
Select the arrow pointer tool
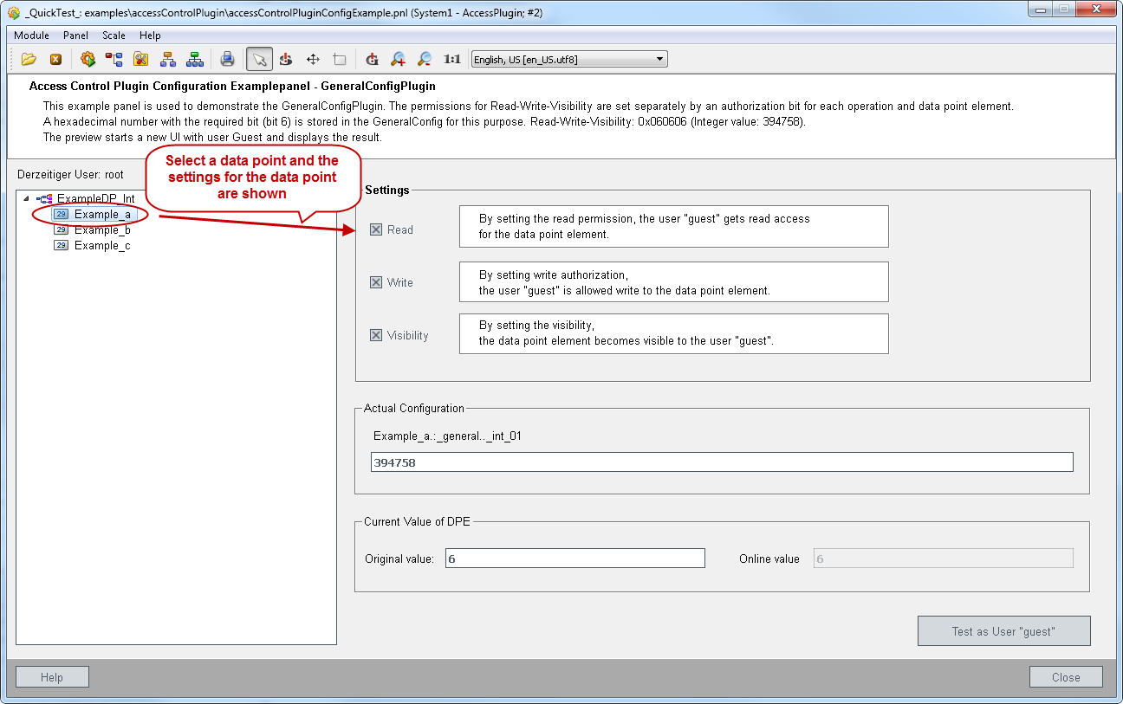(x=258, y=60)
